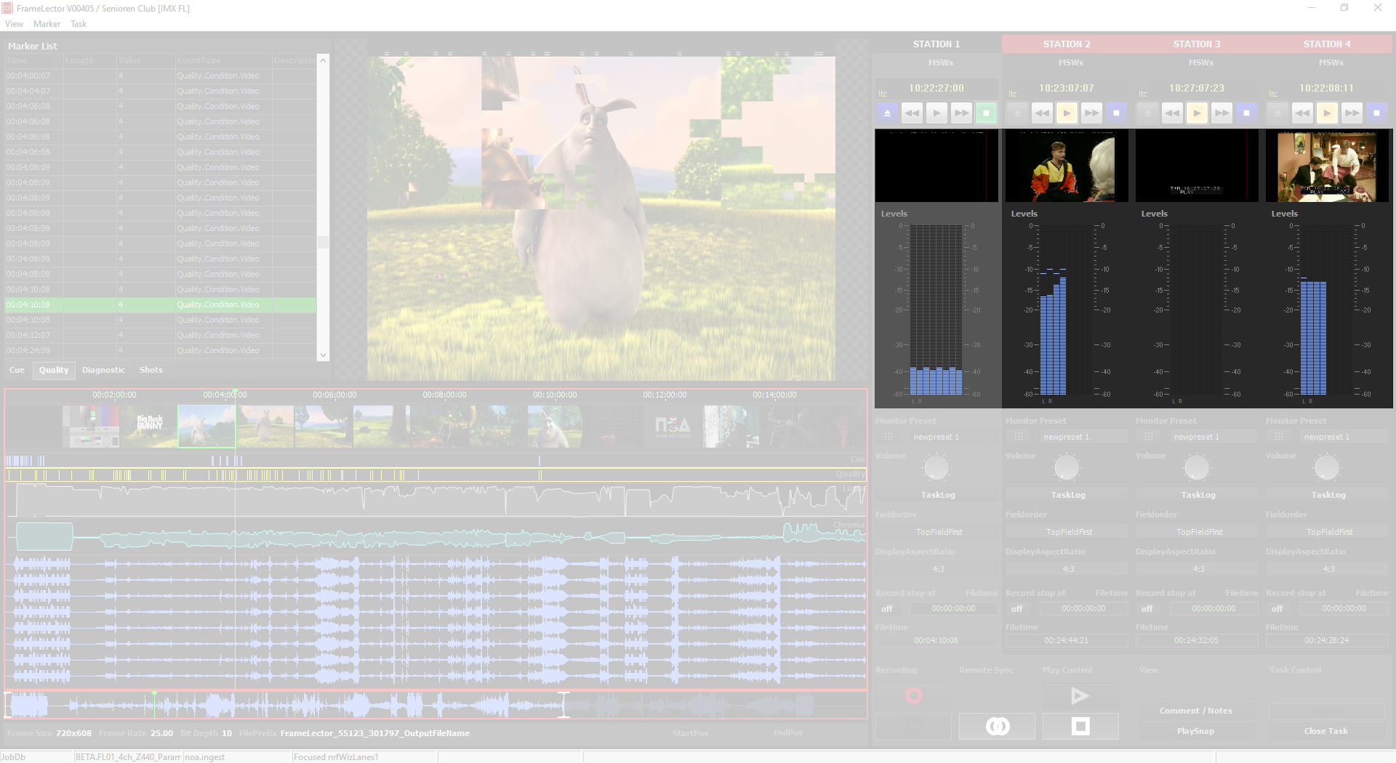
Task: Click the Comment / Notes button
Action: tap(1195, 711)
